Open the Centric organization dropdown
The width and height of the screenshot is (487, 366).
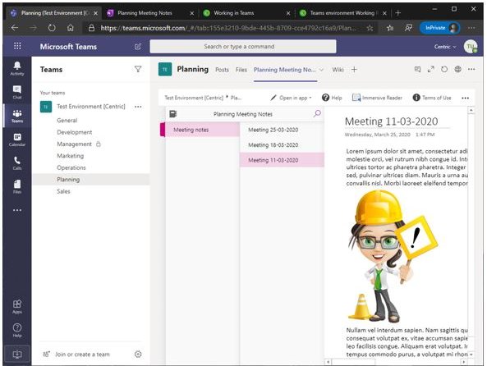pyautogui.click(x=445, y=47)
